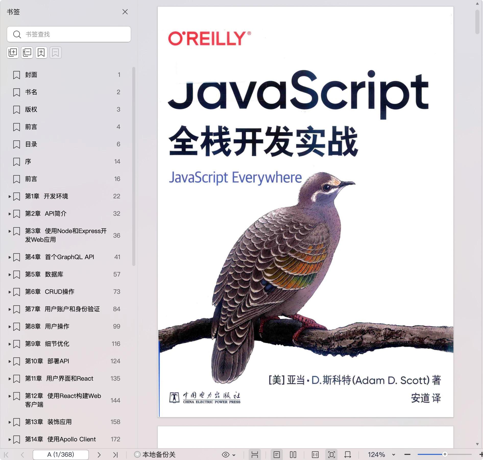Expand the 第5章 数据库 chapter bookmark

[x=10, y=274]
